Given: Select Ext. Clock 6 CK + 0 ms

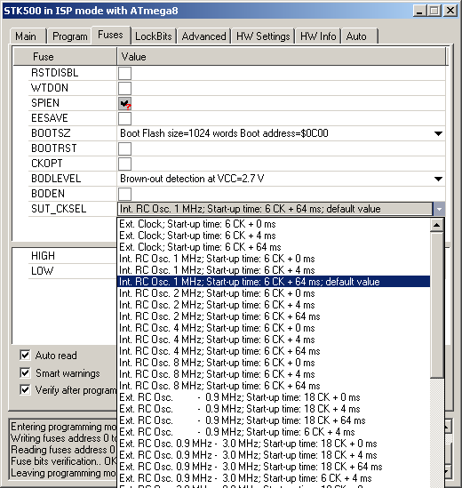Looking at the screenshot, I should [274, 224].
